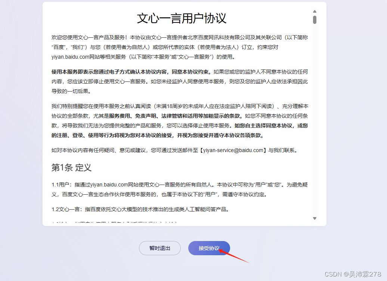This screenshot has width=387, height=281.
Task: Click the clause 1.1用户 text
Action: tap(180, 190)
